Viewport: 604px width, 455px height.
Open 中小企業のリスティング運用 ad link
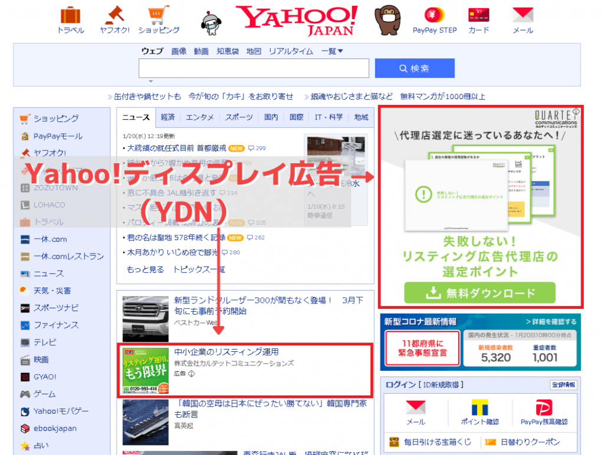[x=226, y=352]
